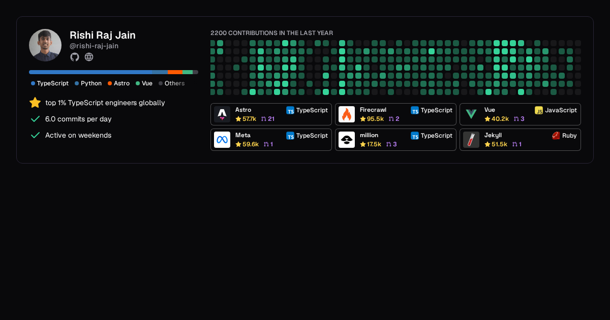This screenshot has width=610, height=320.
Task: Click the pull request icon beside 21
Action: coord(264,119)
